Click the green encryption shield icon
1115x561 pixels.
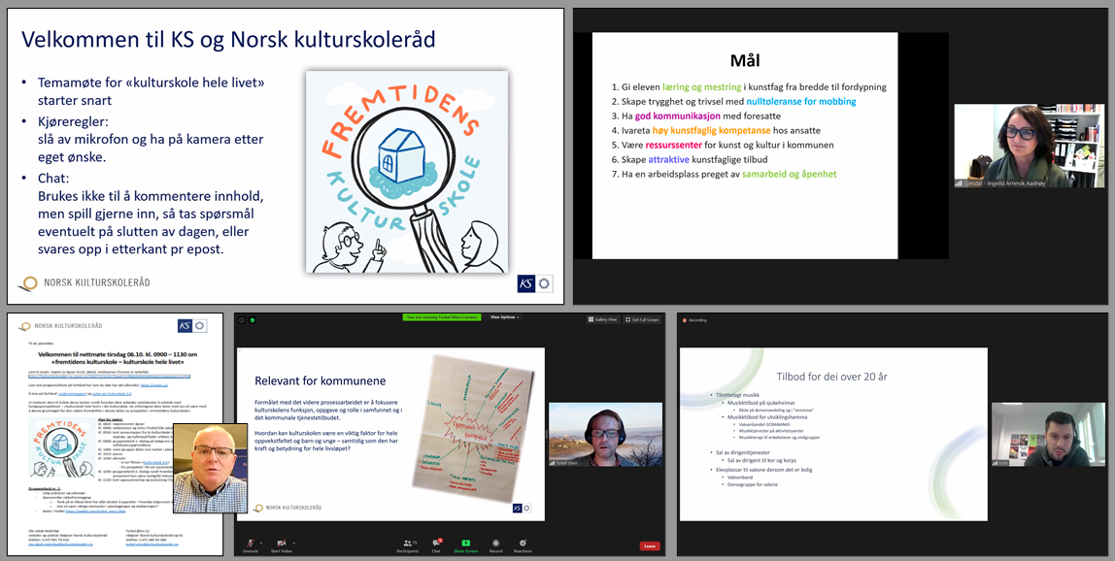pyautogui.click(x=253, y=319)
